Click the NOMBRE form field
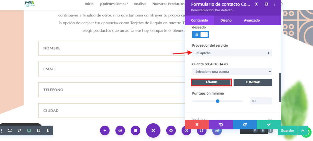Viewport: 313px width, 141px height. [x=112, y=48]
